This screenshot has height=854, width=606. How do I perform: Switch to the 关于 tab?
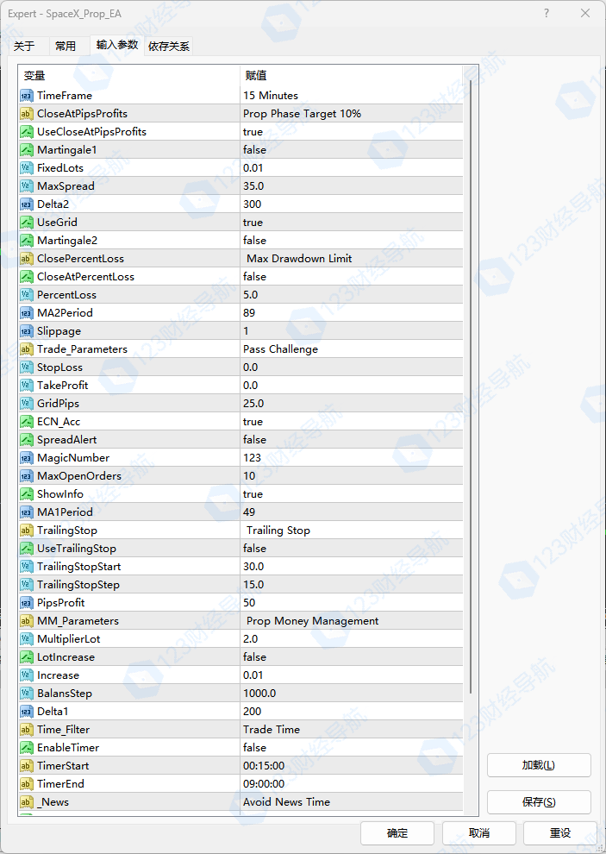point(24,47)
